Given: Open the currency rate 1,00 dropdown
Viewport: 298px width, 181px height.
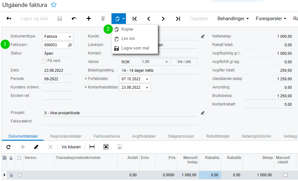Looking at the screenshot, I should pyautogui.click(x=166, y=62).
